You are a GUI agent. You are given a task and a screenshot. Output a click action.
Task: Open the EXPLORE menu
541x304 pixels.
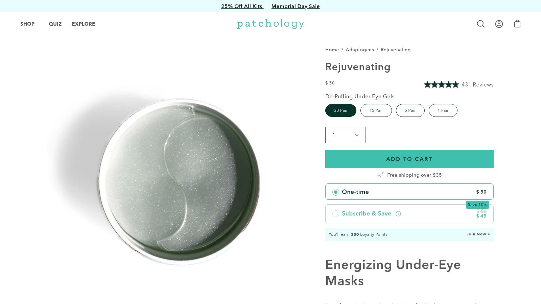(x=84, y=24)
